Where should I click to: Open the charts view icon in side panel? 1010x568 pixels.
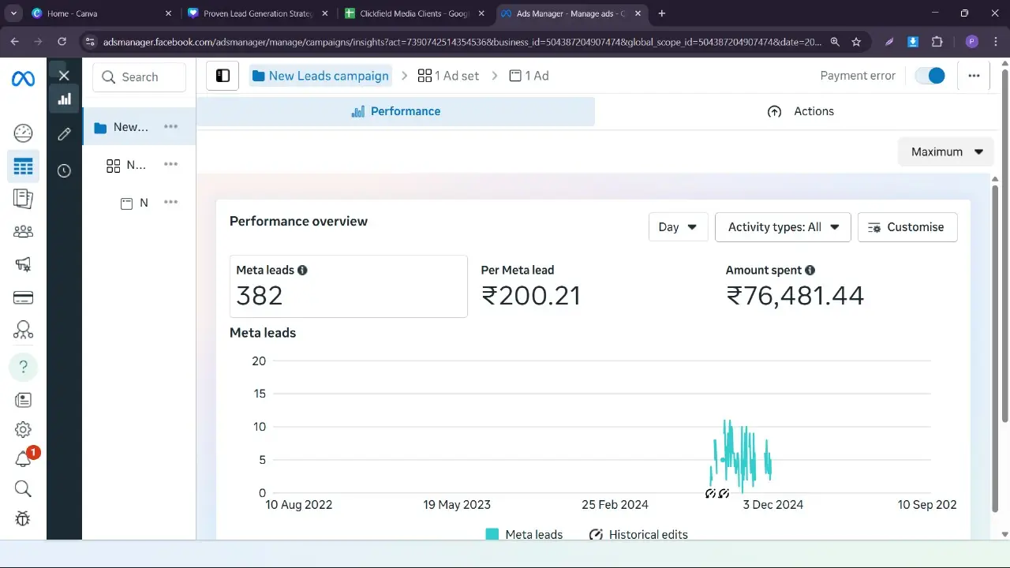pyautogui.click(x=64, y=99)
